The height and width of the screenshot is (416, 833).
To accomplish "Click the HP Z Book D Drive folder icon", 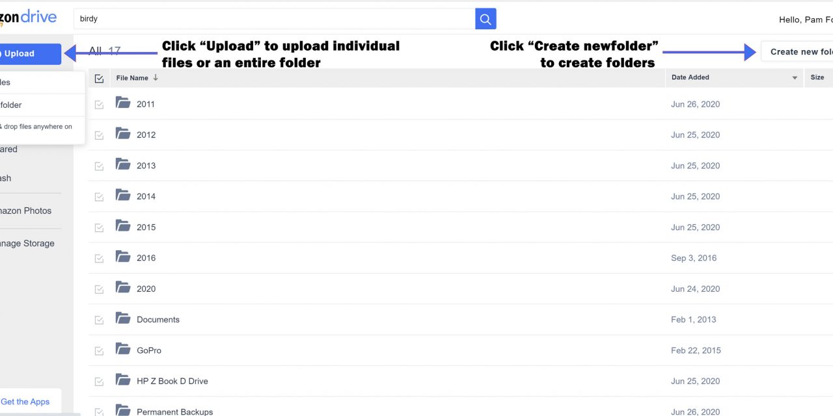I will click(x=123, y=380).
